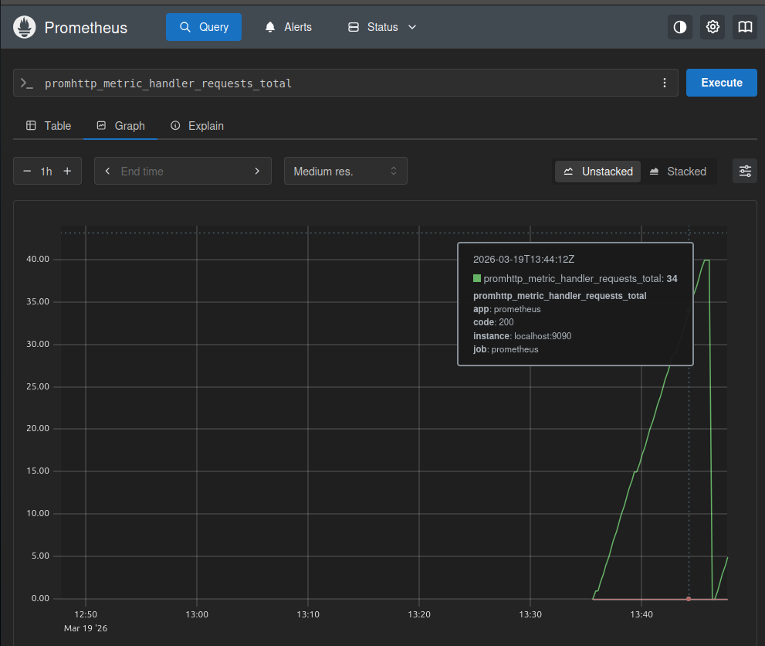
Task: Open the settings gear icon
Action: (713, 27)
